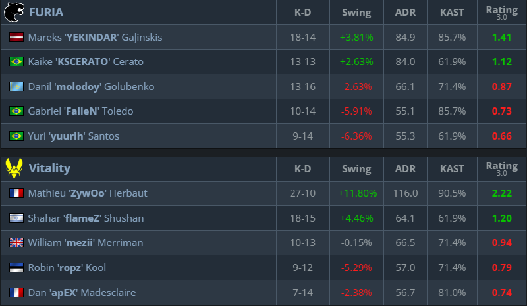Click the Latvian flag beside YEKINDAR
The height and width of the screenshot is (306, 527).
point(16,38)
